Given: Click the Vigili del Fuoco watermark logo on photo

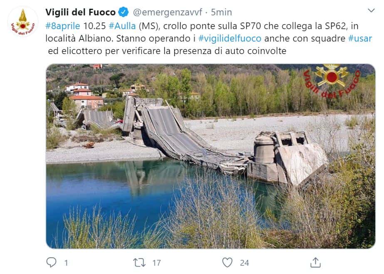Looking at the screenshot, I should pyautogui.click(x=332, y=81).
